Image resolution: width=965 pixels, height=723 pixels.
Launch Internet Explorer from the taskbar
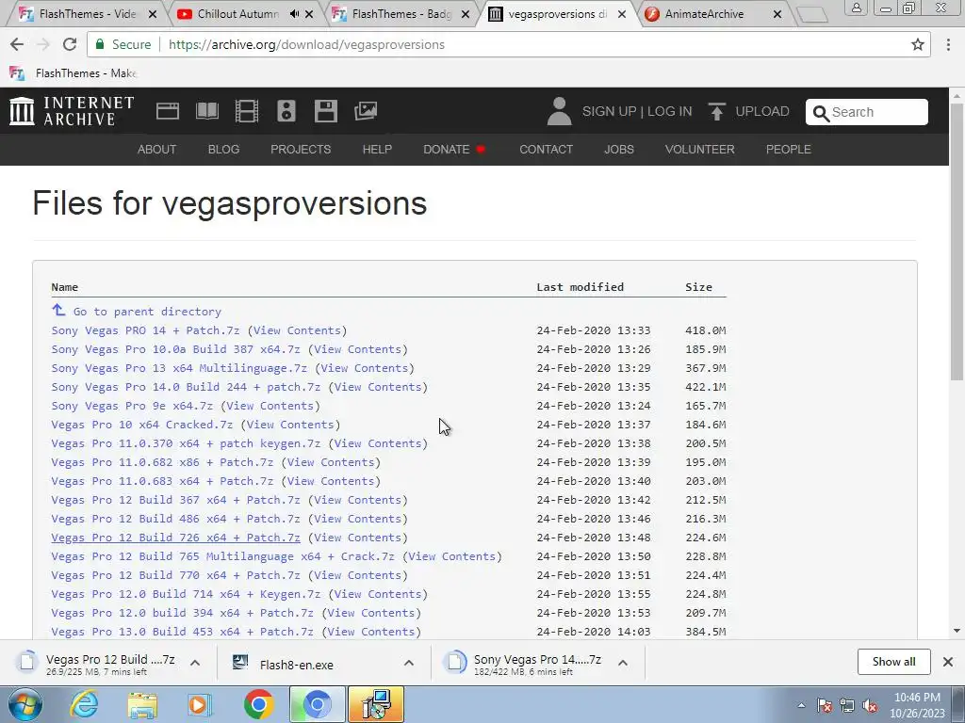84,704
